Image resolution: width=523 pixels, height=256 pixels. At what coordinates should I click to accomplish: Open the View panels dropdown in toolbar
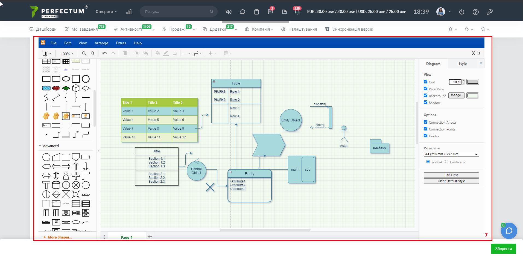(x=47, y=53)
